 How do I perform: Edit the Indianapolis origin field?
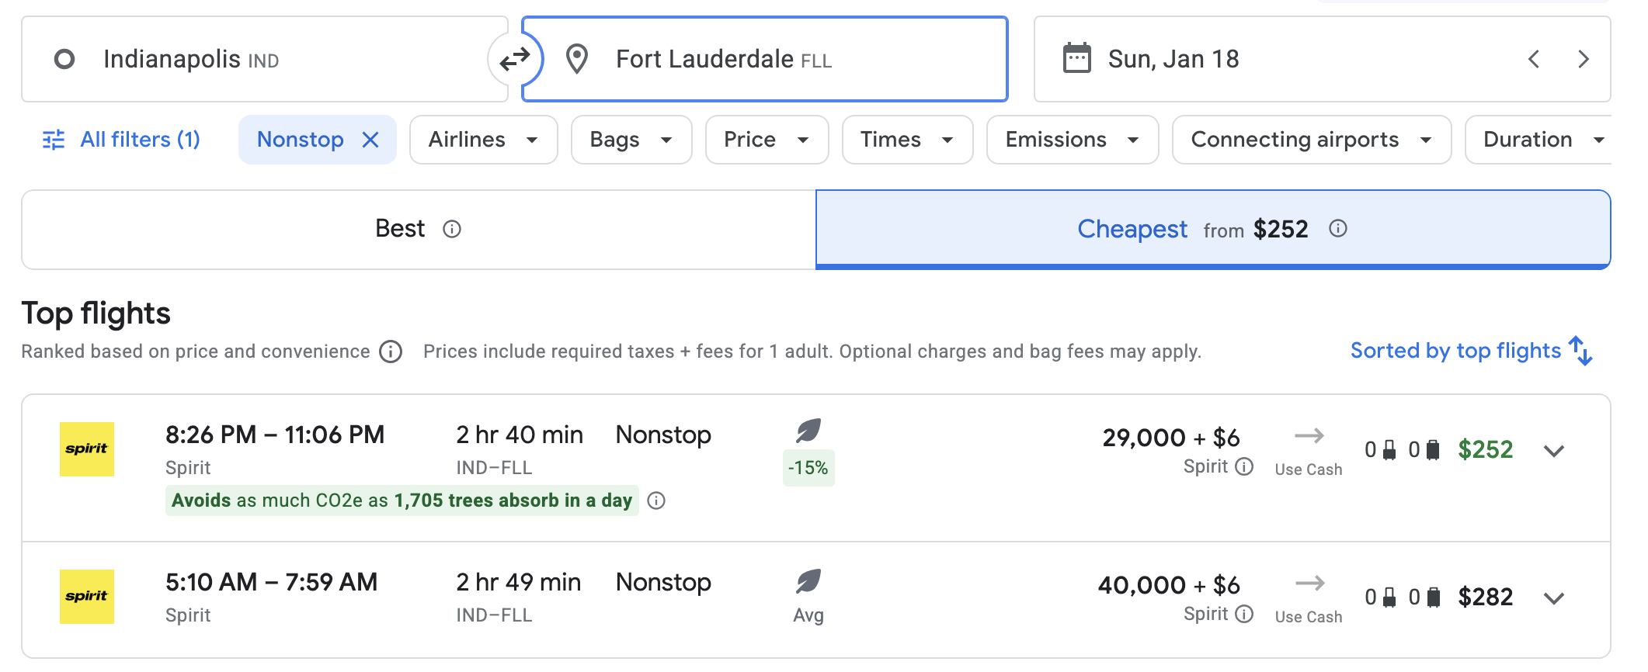tap(265, 59)
